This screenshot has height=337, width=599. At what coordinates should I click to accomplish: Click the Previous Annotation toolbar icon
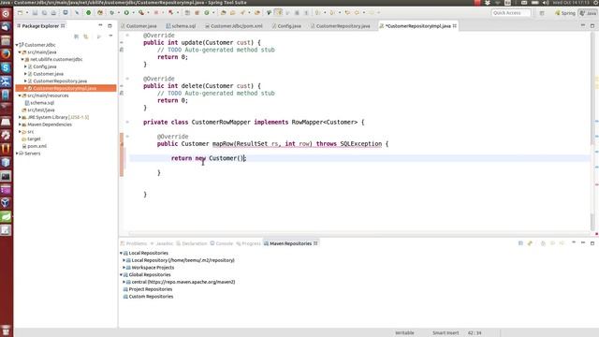332,12
